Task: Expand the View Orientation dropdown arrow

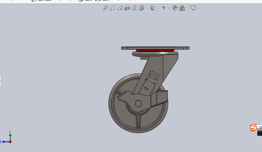Action: [x=147, y=8]
